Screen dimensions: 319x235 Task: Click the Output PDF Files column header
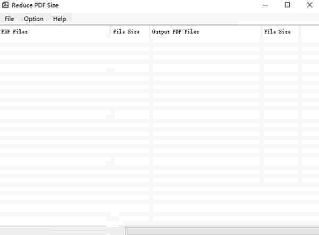coord(205,32)
